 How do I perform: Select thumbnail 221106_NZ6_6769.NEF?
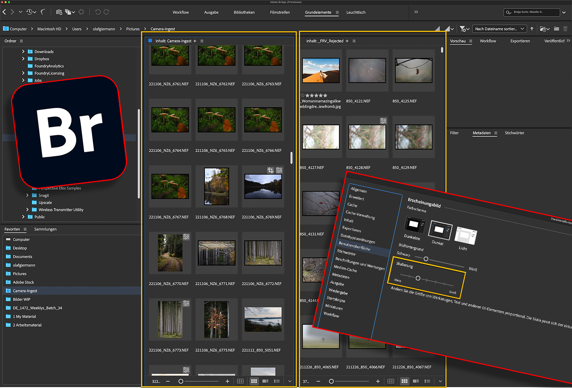click(x=263, y=187)
